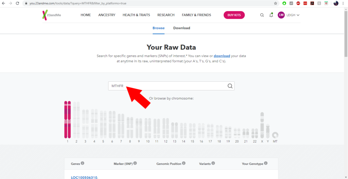Follow the download link in description
Viewport: 348px width, 179px height.
coord(222,56)
